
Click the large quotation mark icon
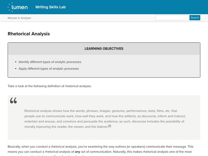click(x=14, y=101)
